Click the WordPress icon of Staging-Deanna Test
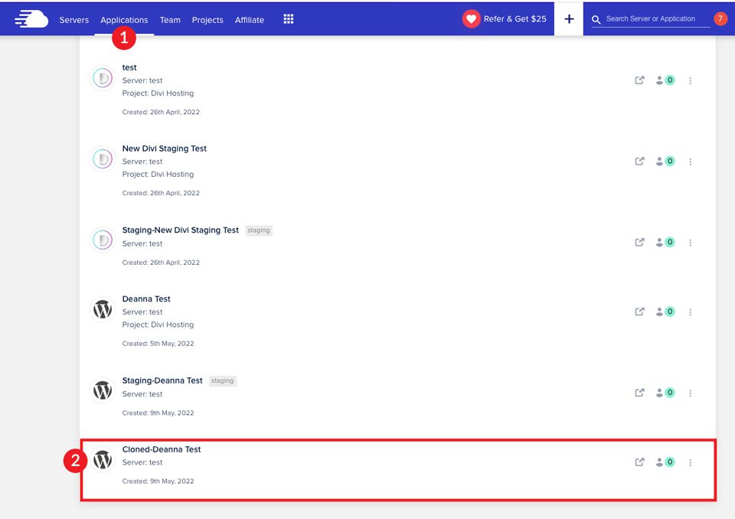Viewport: 735px width, 519px height. [x=103, y=390]
